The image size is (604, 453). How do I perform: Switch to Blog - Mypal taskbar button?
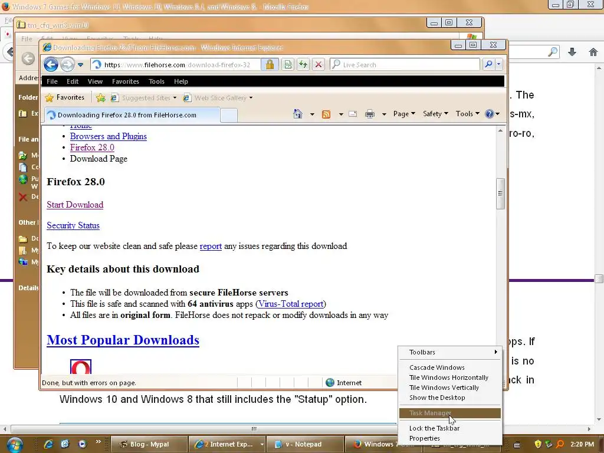pyautogui.click(x=149, y=444)
